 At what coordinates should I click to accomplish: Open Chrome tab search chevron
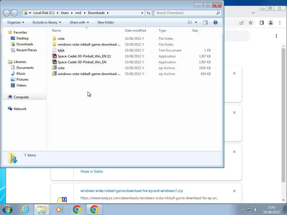pos(253,13)
